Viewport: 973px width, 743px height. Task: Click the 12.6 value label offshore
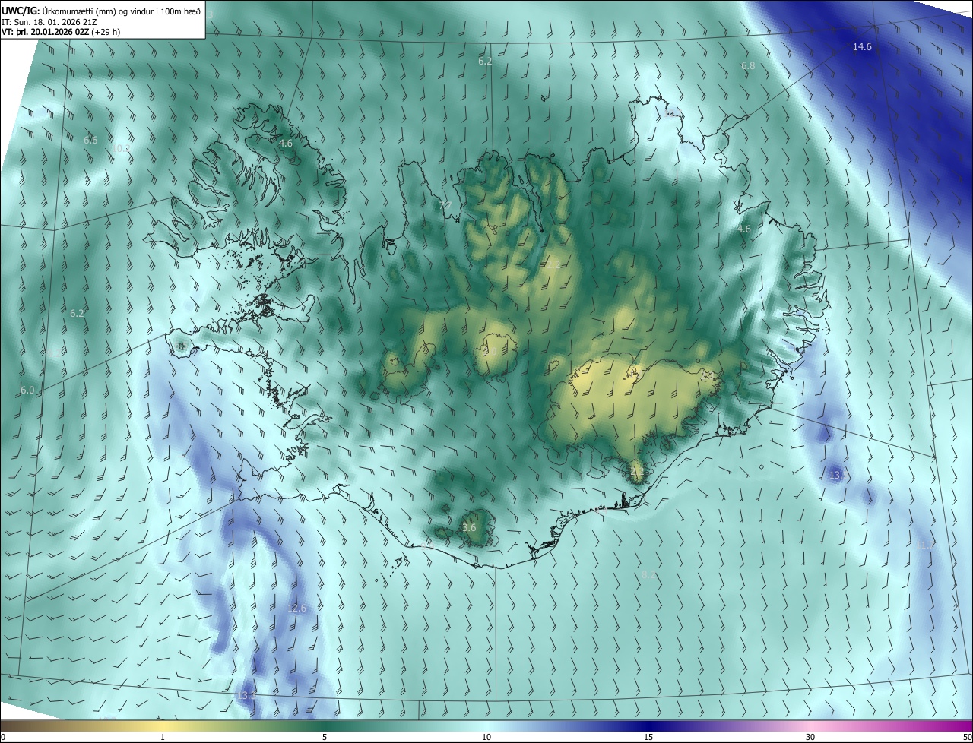[296, 609]
